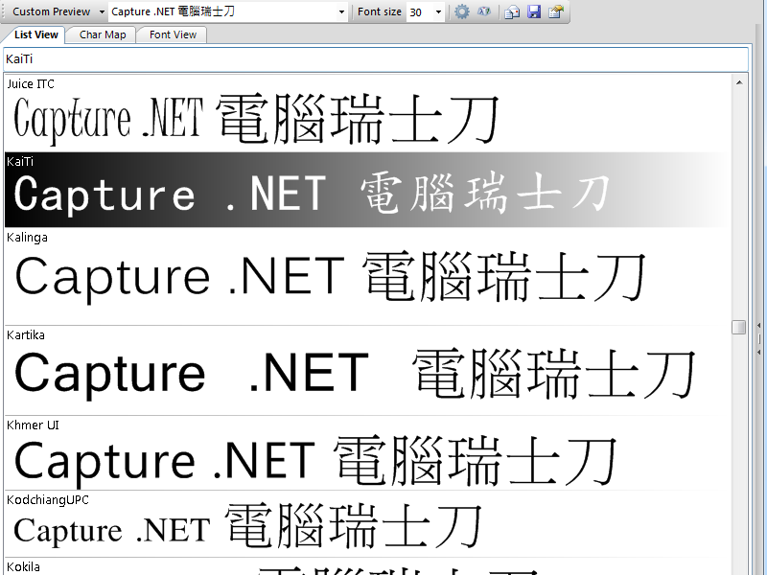The image size is (767, 575).
Task: Select the Juice ITC font row
Action: 368,113
